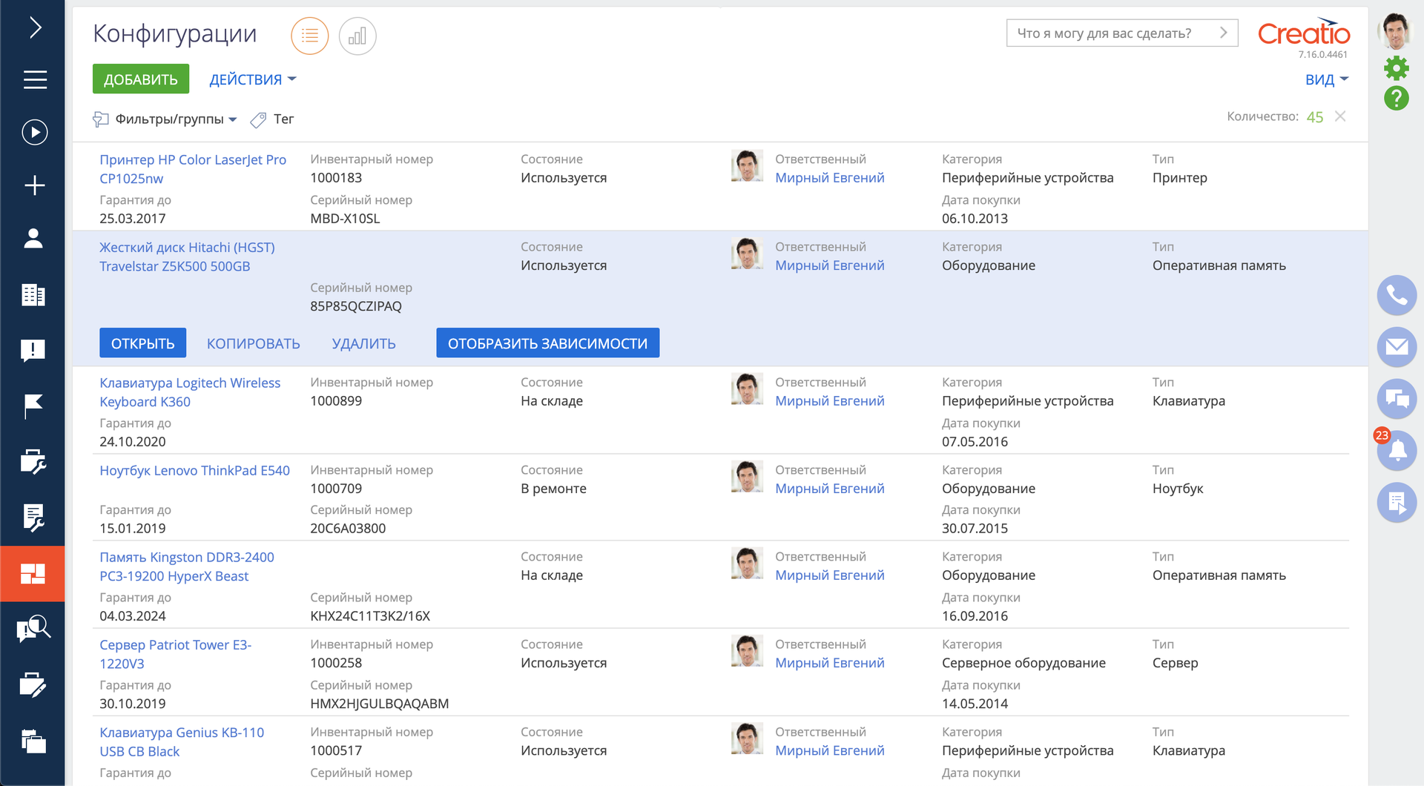
Task: Open Фильтры/группы dropdown
Action: (x=165, y=119)
